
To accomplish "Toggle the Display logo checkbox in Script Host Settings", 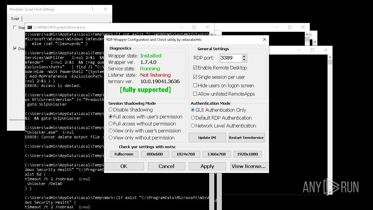I will point(15,48).
